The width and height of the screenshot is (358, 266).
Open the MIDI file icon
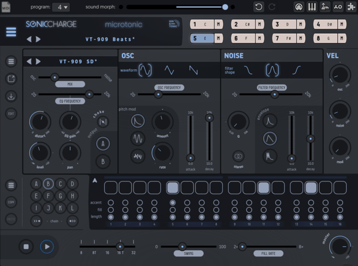[6, 7]
